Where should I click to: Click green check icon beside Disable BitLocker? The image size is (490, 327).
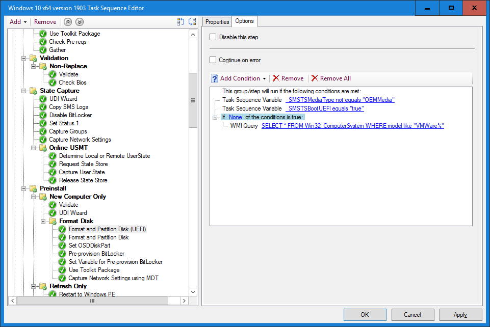[43, 115]
